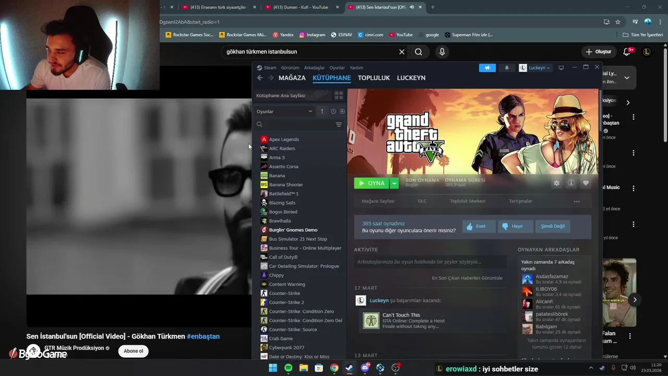
Task: Click the #enbaştan hashtag link
Action: click(203, 336)
